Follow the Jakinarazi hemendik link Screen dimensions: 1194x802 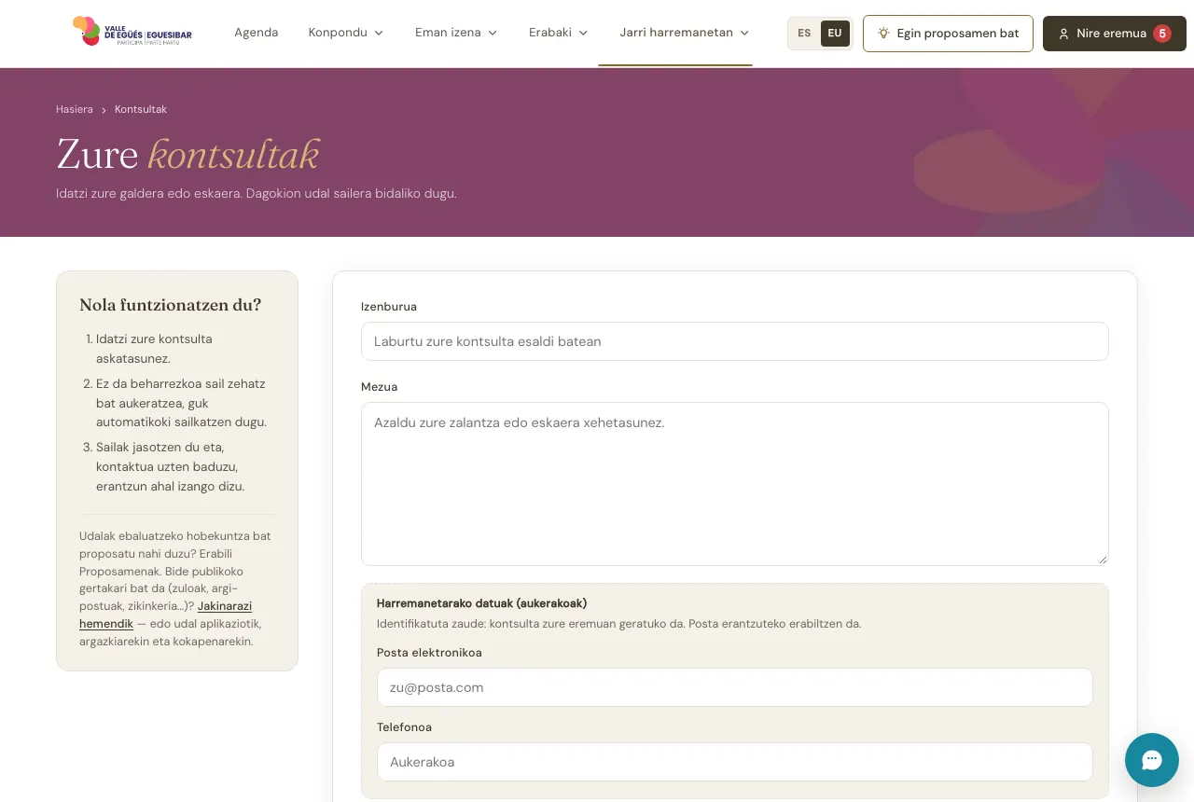coord(166,614)
